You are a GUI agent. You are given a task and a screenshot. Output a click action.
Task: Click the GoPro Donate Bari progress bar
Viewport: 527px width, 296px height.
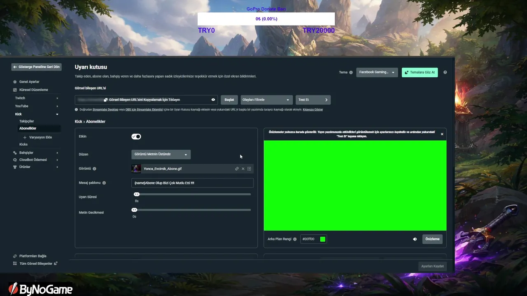coord(266,19)
